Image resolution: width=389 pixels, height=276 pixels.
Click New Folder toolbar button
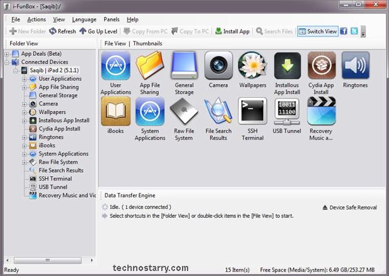click(28, 31)
